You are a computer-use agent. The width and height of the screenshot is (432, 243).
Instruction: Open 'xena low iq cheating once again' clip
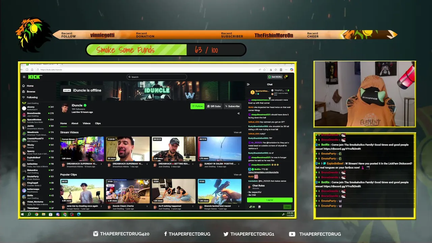pos(82,191)
